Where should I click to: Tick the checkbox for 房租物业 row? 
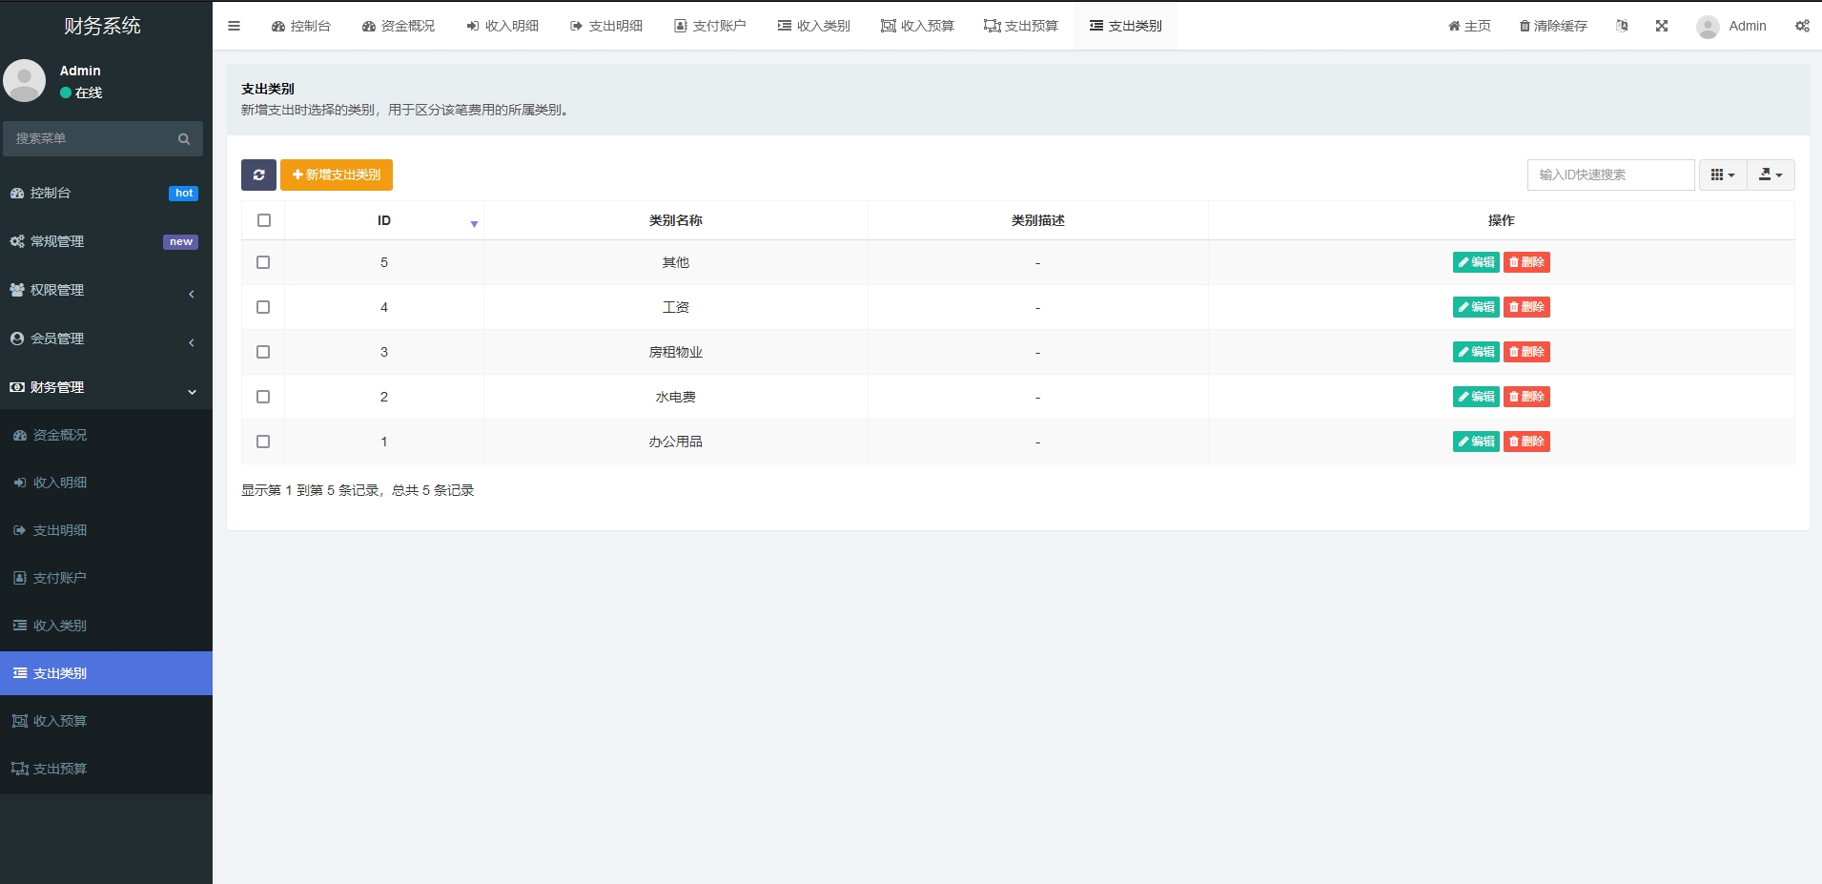point(263,352)
